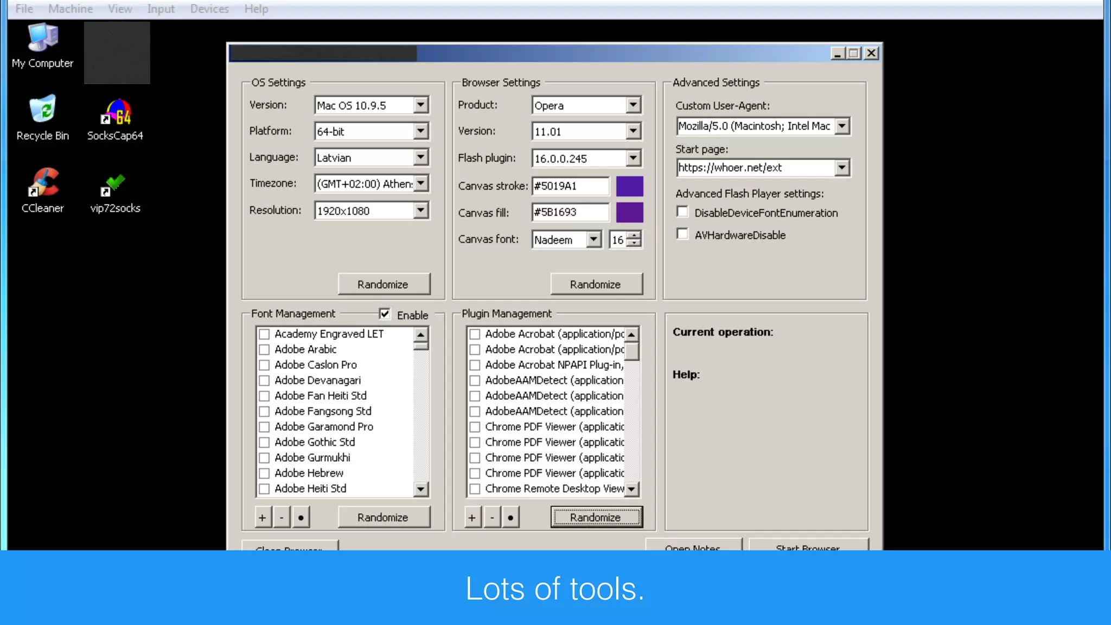Open the Canvas font Nadeem dropdown
1111x625 pixels.
coord(594,239)
